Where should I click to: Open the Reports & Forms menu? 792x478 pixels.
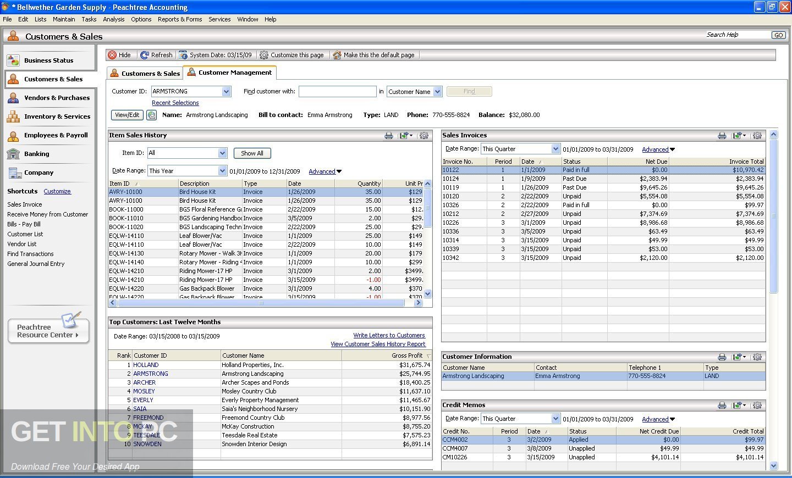pyautogui.click(x=180, y=19)
